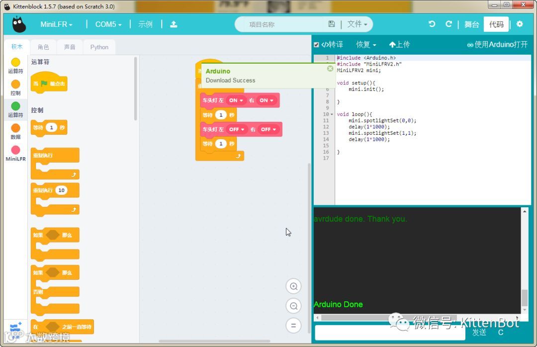Viewport: 537px width, 347px height.
Task: Click the redo arrow icon
Action: click(448, 24)
